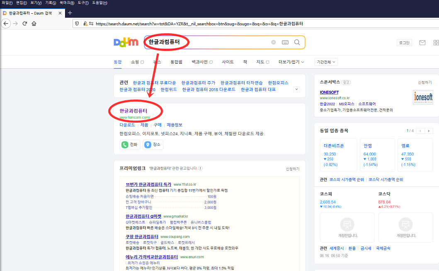Go to browser home via house icon
Screen dimensions: 439x271
[x=34, y=24]
